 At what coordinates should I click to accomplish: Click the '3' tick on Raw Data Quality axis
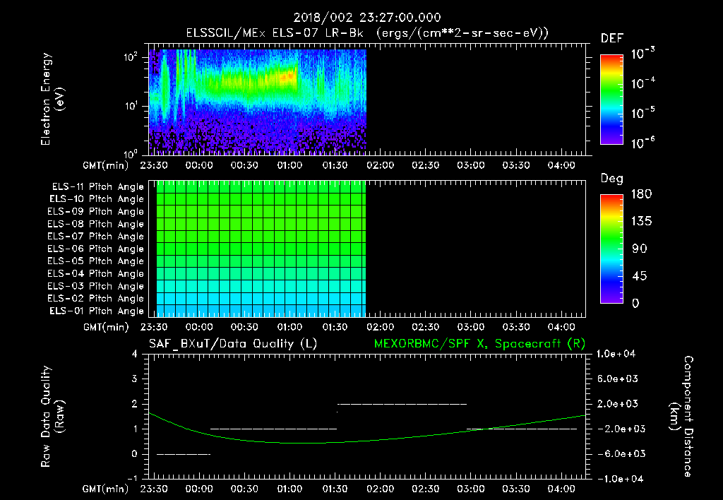135,379
